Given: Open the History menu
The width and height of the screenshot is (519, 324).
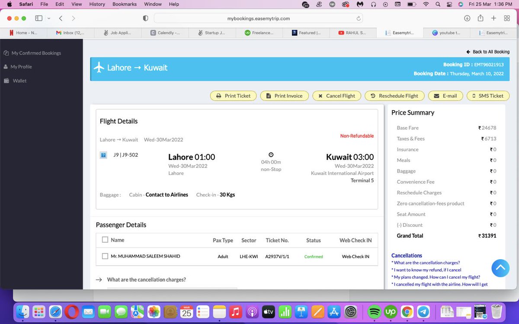Looking at the screenshot, I should pyautogui.click(x=97, y=4).
